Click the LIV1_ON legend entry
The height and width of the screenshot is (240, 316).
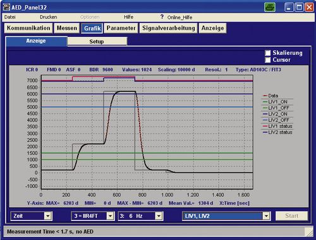click(x=275, y=102)
